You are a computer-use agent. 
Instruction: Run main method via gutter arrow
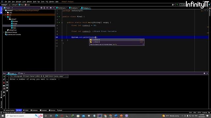[x=59, y=23]
